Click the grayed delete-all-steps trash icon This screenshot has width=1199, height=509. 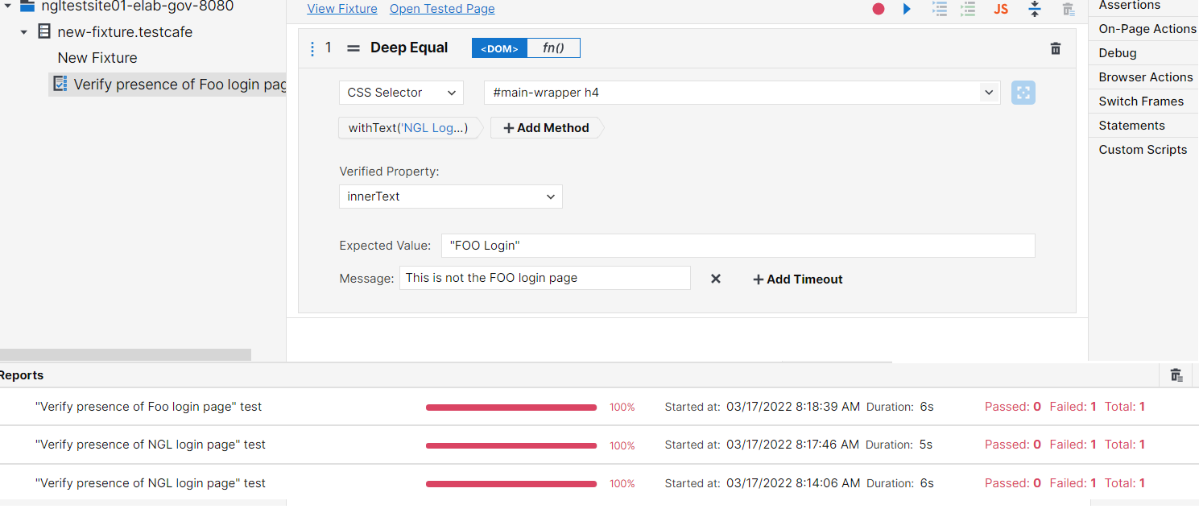point(1068,9)
